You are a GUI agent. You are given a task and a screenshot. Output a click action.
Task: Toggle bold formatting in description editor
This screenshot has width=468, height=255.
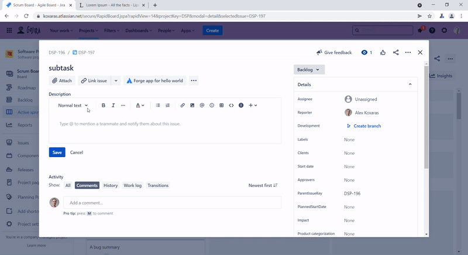pyautogui.click(x=104, y=106)
